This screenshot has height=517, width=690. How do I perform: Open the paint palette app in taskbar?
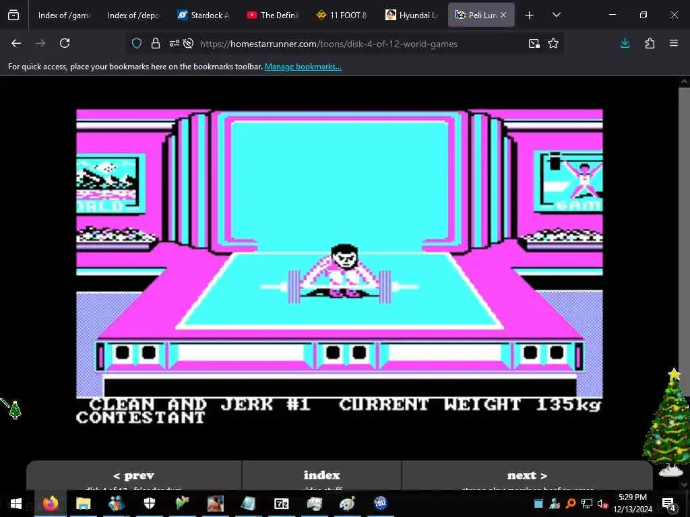coord(347,504)
